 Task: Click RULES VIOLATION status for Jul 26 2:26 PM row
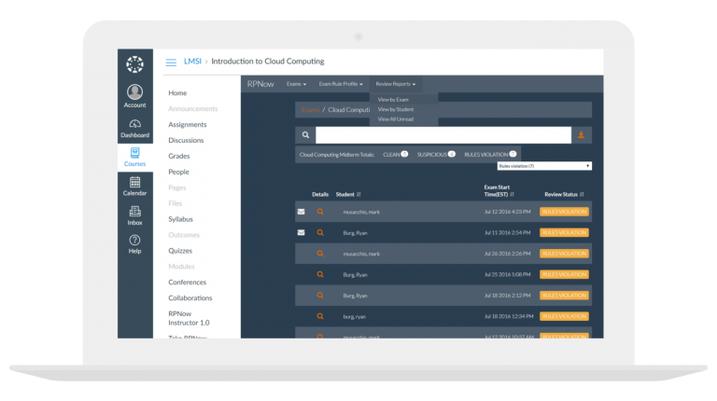point(564,254)
